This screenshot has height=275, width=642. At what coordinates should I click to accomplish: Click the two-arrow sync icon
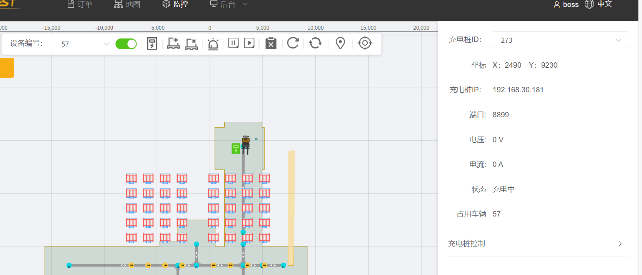click(315, 43)
